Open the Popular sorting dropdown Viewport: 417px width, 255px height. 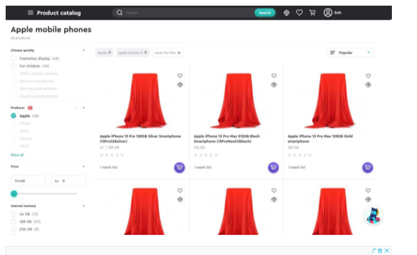(350, 53)
